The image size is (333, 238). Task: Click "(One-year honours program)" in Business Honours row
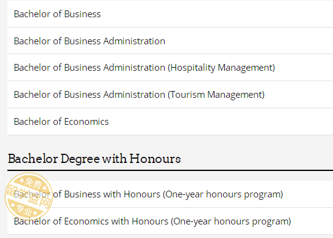[223, 194]
